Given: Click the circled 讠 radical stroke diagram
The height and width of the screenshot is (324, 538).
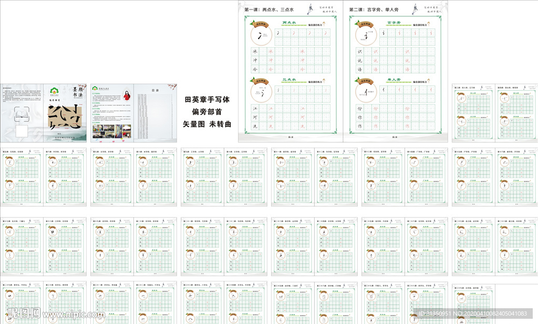Looking at the screenshot, I should coord(366,35).
